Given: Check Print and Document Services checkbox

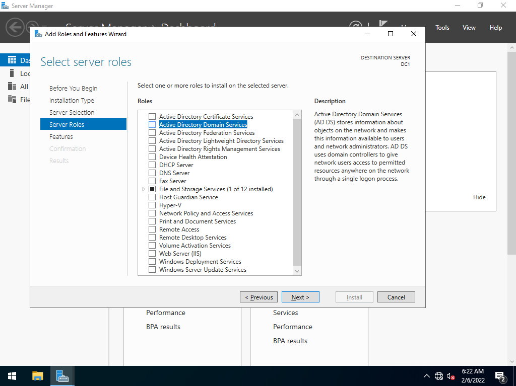Looking at the screenshot, I should coord(152,221).
